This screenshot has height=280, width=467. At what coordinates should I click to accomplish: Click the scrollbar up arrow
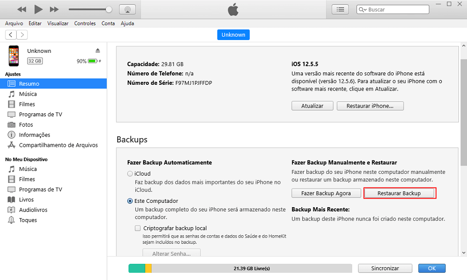pos(464,46)
